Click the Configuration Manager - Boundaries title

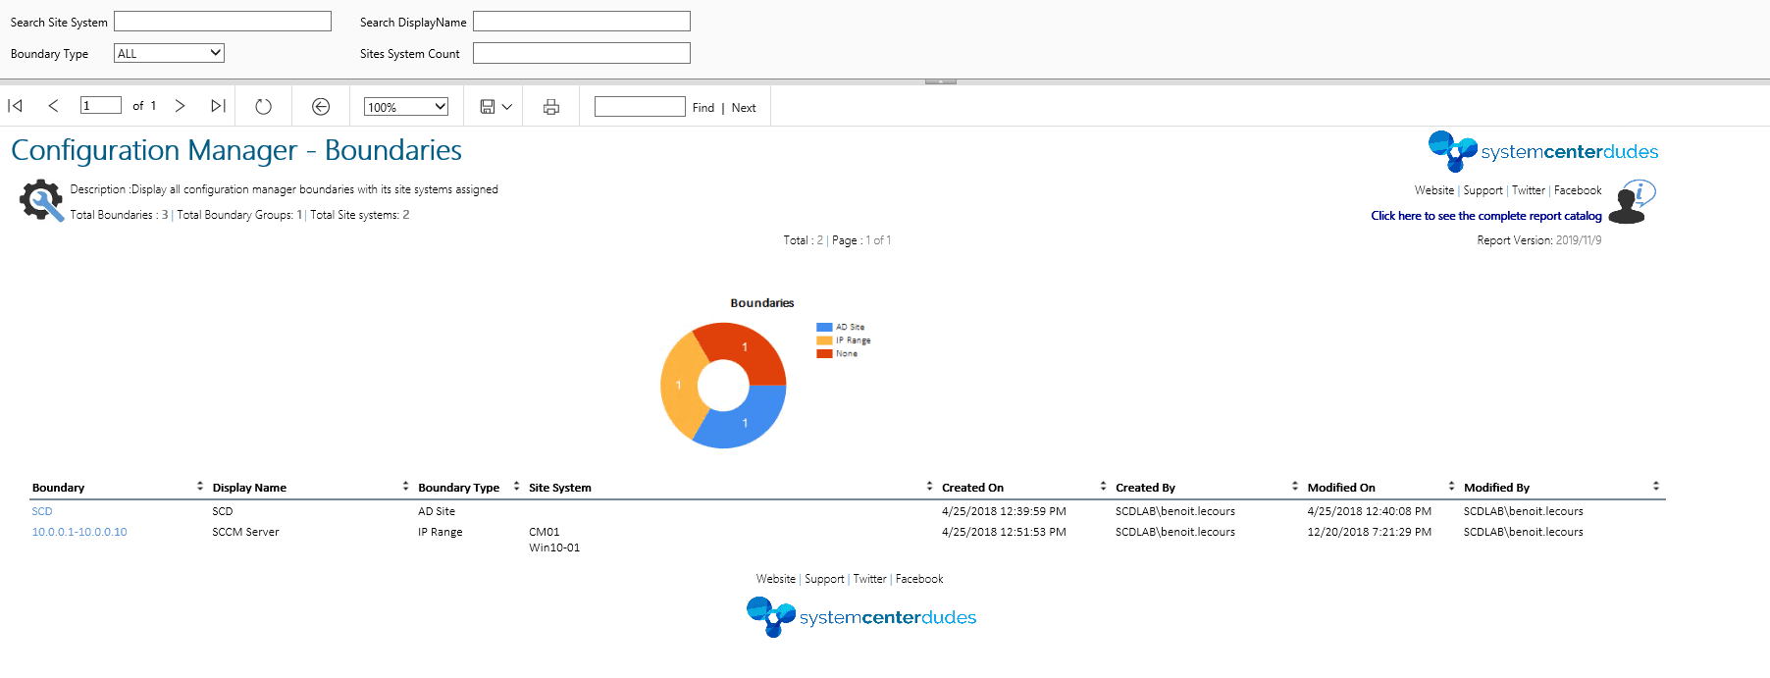[236, 150]
